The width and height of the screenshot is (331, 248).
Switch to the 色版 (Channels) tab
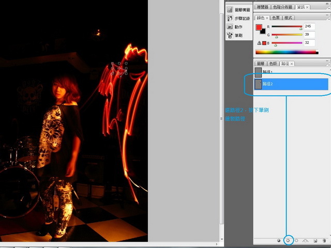tap(273, 64)
